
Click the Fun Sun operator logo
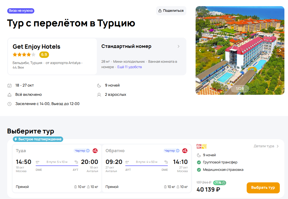(x=201, y=146)
